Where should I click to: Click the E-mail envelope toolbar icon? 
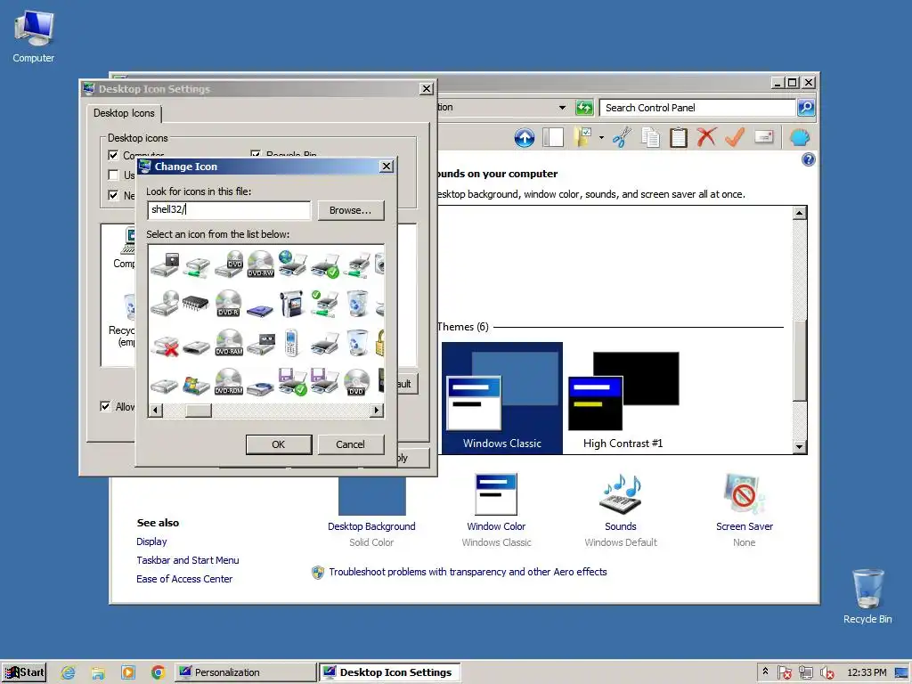click(x=763, y=137)
